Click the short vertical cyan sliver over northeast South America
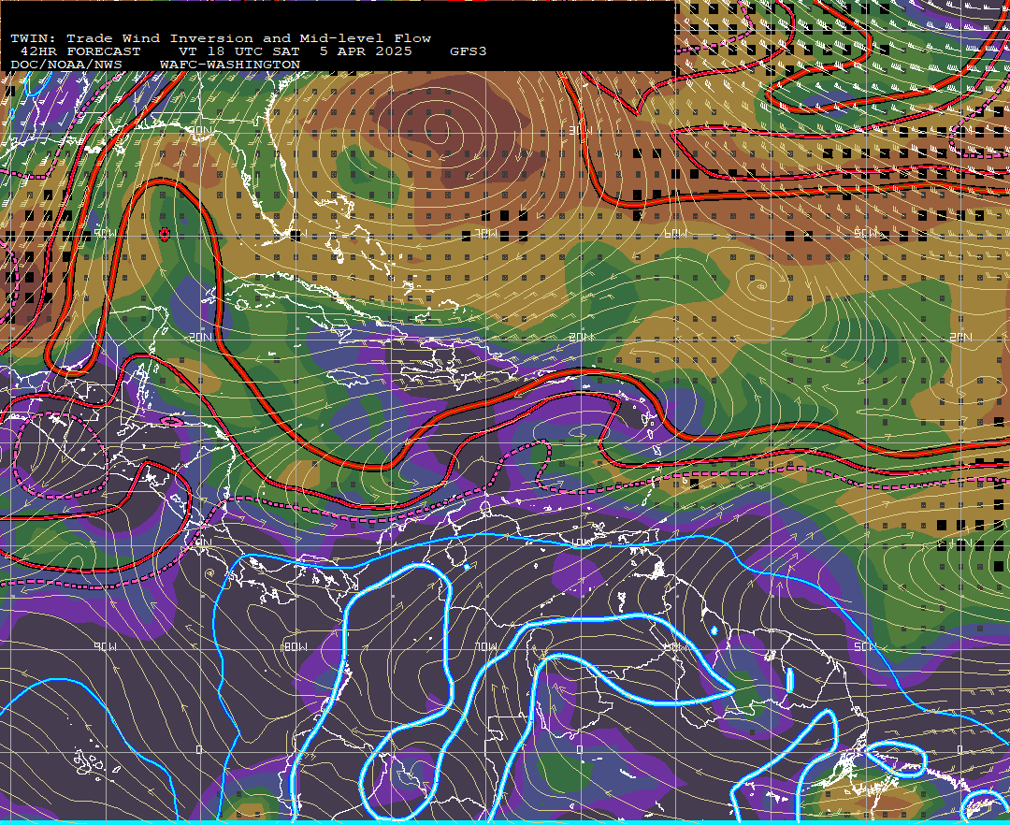This screenshot has width=1010, height=825. pos(790,679)
